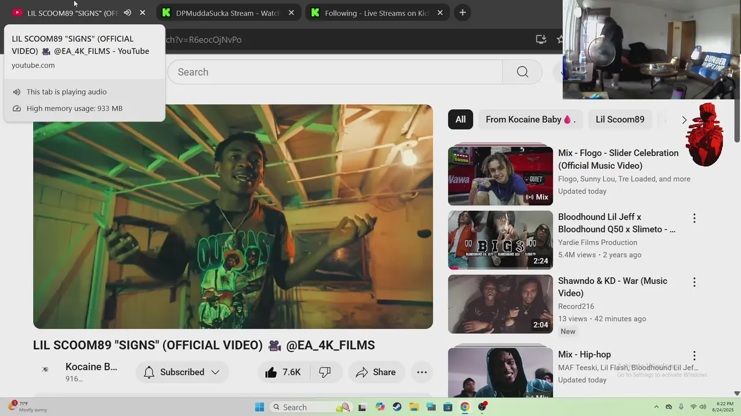Open a new browser tab with plus button
This screenshot has height=416, width=741.
pyautogui.click(x=462, y=13)
